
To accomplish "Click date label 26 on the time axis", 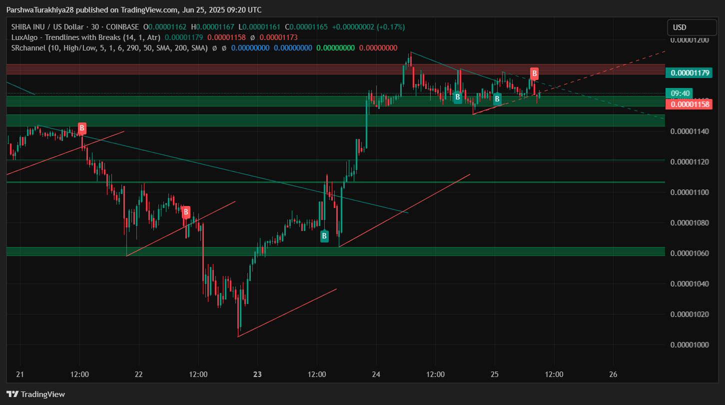I will coord(614,374).
